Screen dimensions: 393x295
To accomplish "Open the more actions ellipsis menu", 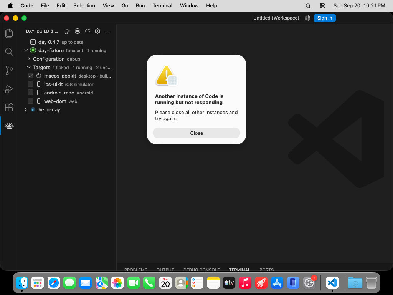I will 107,31.
